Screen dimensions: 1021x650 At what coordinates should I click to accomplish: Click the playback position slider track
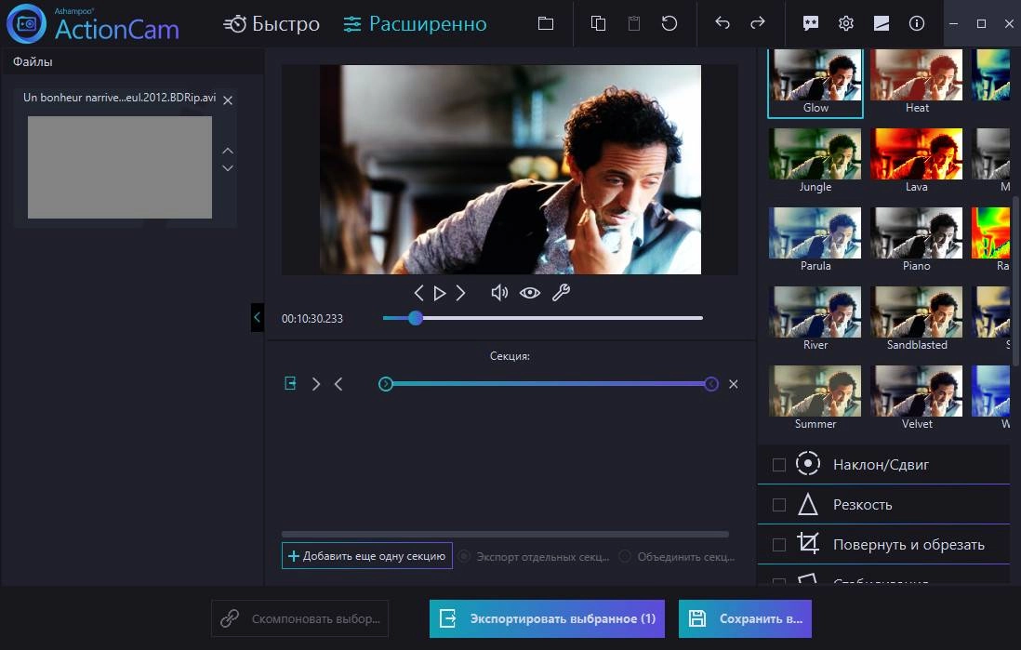[543, 318]
